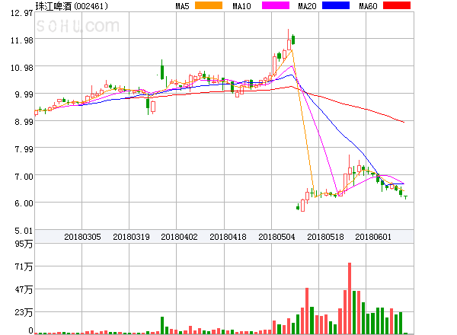Click the 20180319 date label
The image size is (457, 335).
tap(131, 237)
